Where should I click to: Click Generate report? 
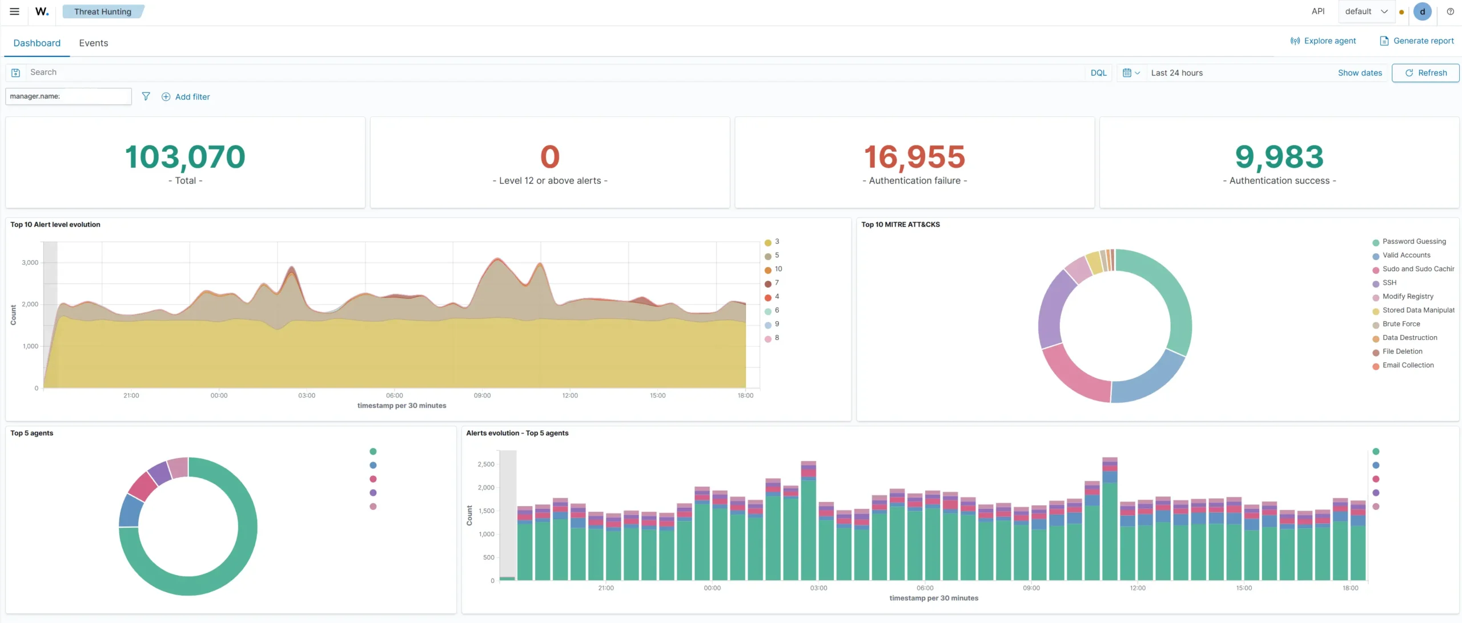point(1417,41)
